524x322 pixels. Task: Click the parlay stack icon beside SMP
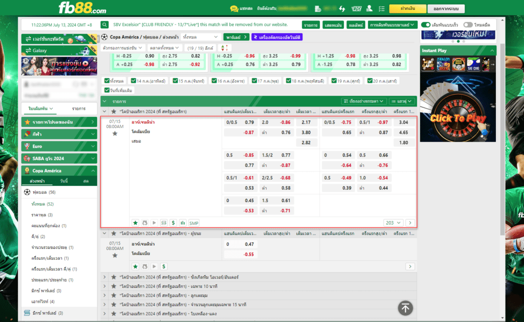pyautogui.click(x=163, y=223)
